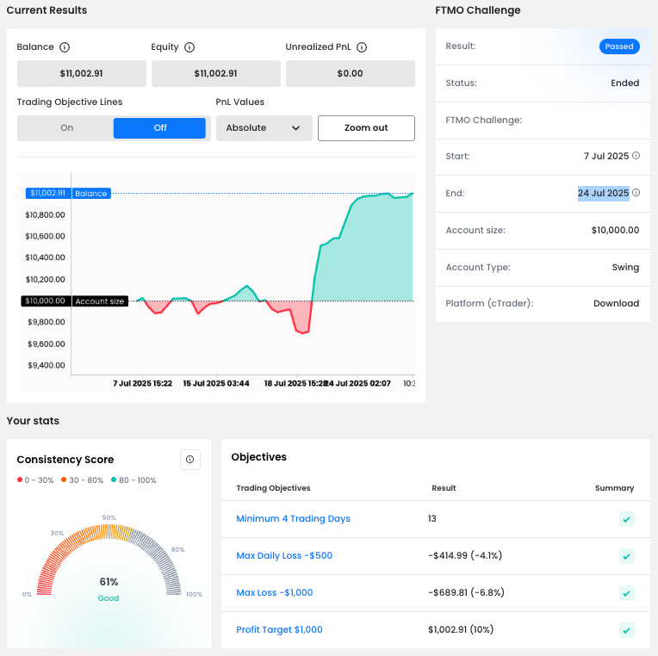Image resolution: width=658 pixels, height=656 pixels.
Task: Set Trading Objective Lines to Off
Action: [x=160, y=128]
